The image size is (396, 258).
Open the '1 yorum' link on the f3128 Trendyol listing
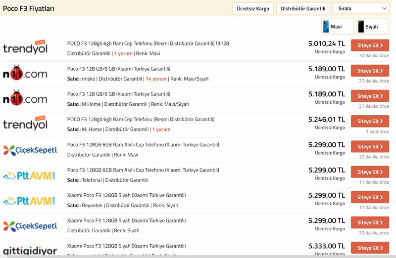(x=123, y=53)
